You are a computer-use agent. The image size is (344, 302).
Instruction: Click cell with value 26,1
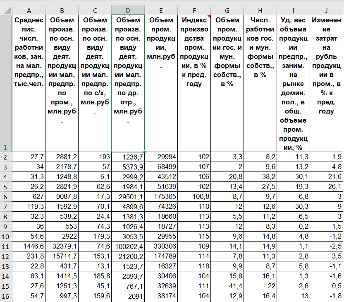point(327,186)
